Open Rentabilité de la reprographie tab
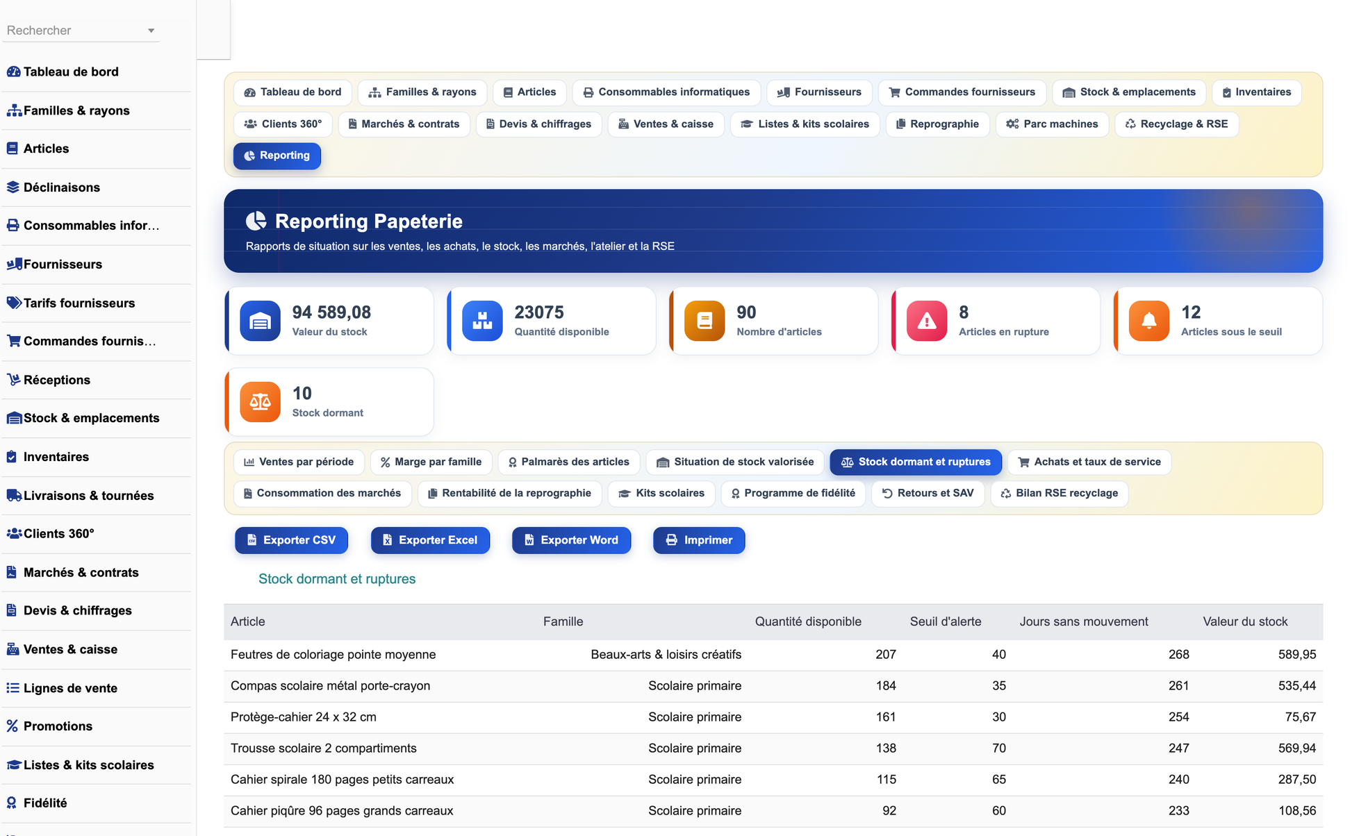Screen dimensions: 1352x836 click(x=509, y=493)
